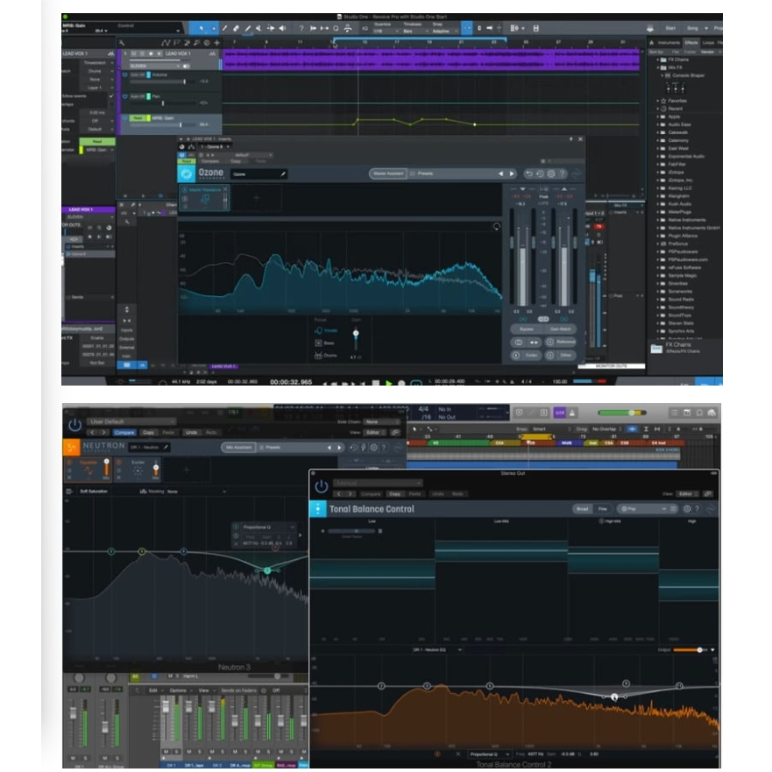Expand the Soundtoys folder in browser
The image size is (772, 772).
coord(658,315)
